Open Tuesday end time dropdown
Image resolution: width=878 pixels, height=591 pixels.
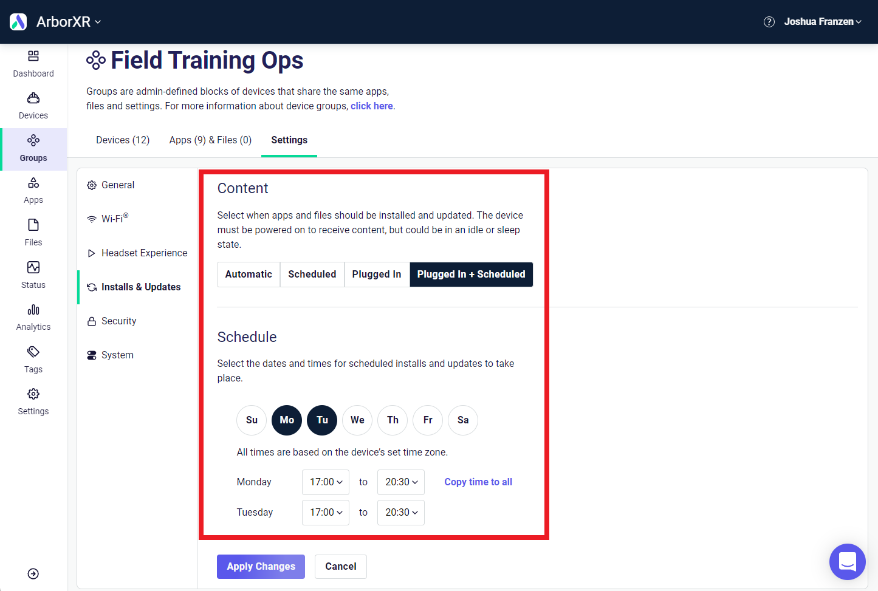[401, 513]
